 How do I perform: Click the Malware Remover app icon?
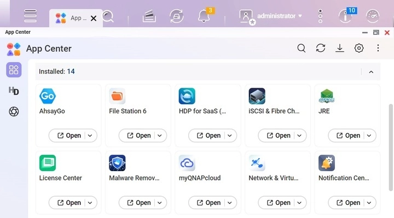[x=117, y=163]
